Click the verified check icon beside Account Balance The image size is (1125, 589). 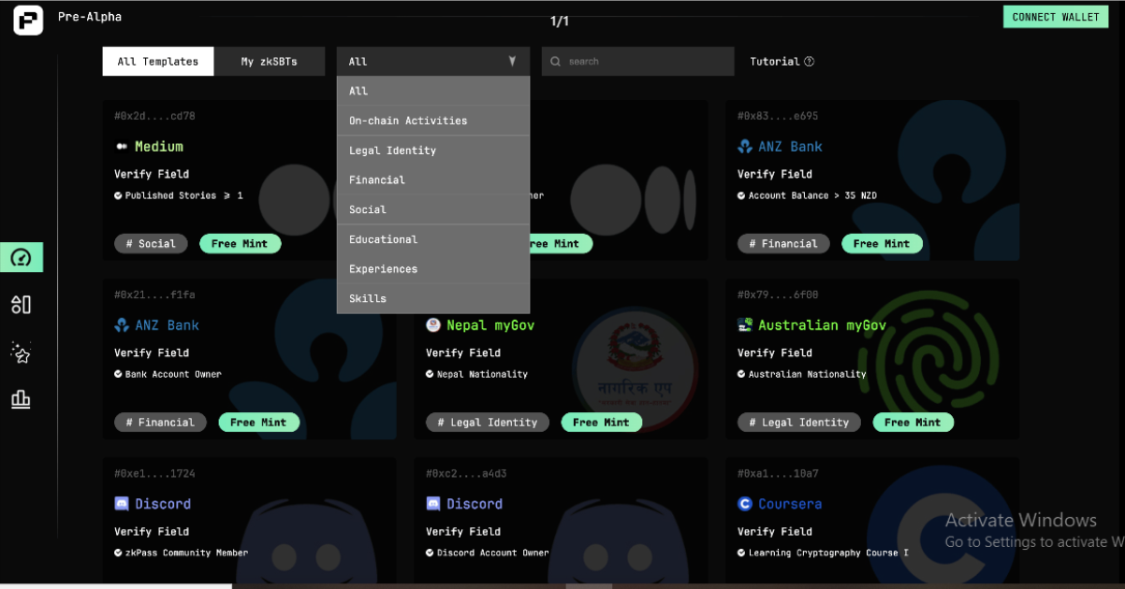(x=742, y=196)
